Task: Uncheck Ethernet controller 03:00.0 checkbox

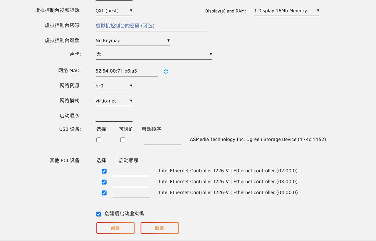Action: pyautogui.click(x=104, y=182)
